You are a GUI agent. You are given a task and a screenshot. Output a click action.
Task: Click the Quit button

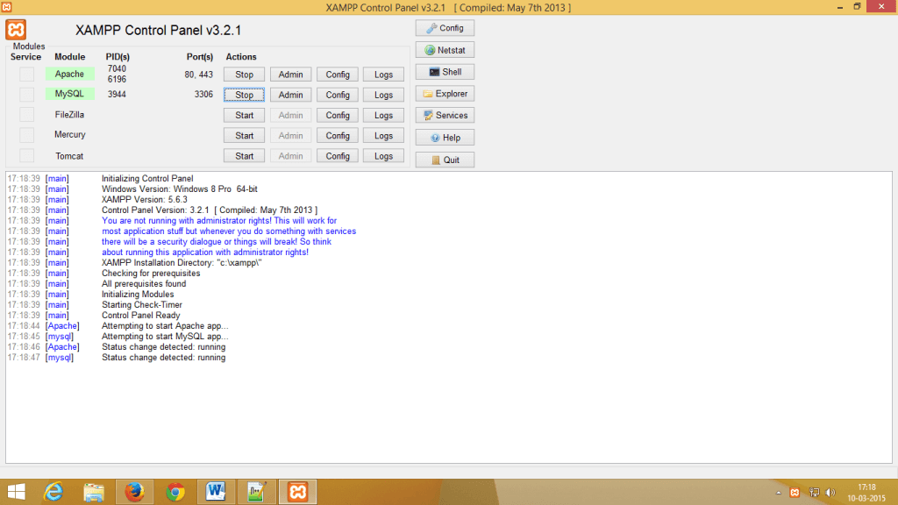pos(445,160)
